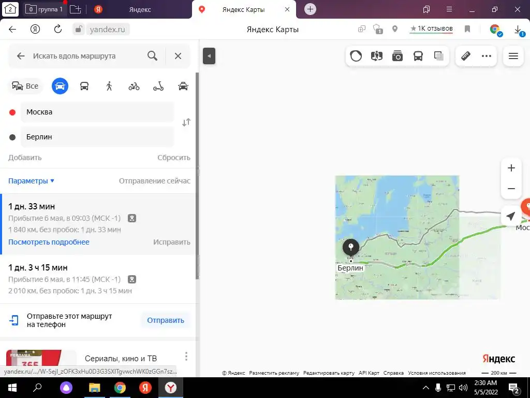Click 'Отправить' to send route to phone
This screenshot has width=530, height=398.
click(165, 320)
